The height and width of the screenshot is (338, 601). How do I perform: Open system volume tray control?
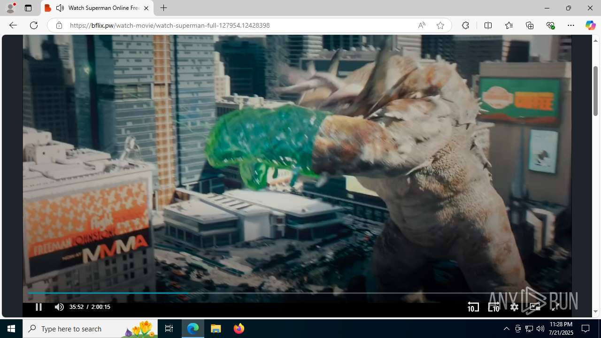(540, 329)
